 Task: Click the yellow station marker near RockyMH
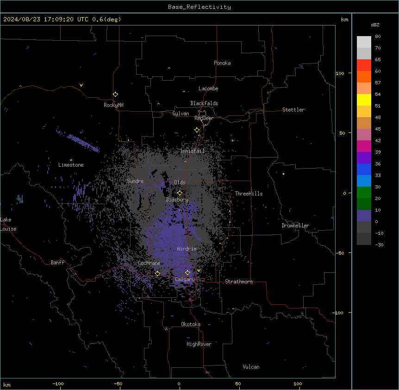(115, 94)
